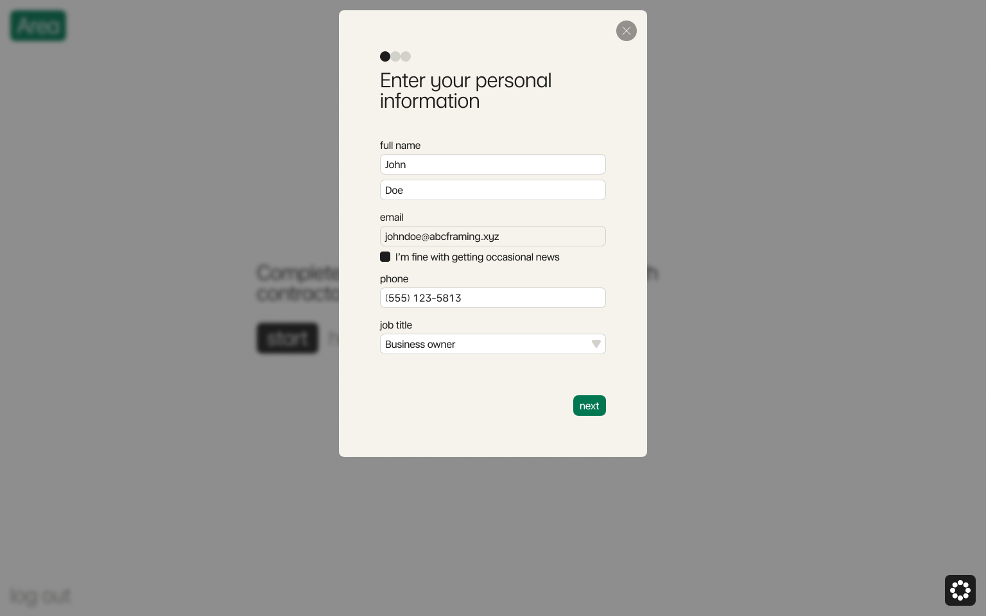
Task: Click the job title dropdown arrow
Action: click(596, 344)
